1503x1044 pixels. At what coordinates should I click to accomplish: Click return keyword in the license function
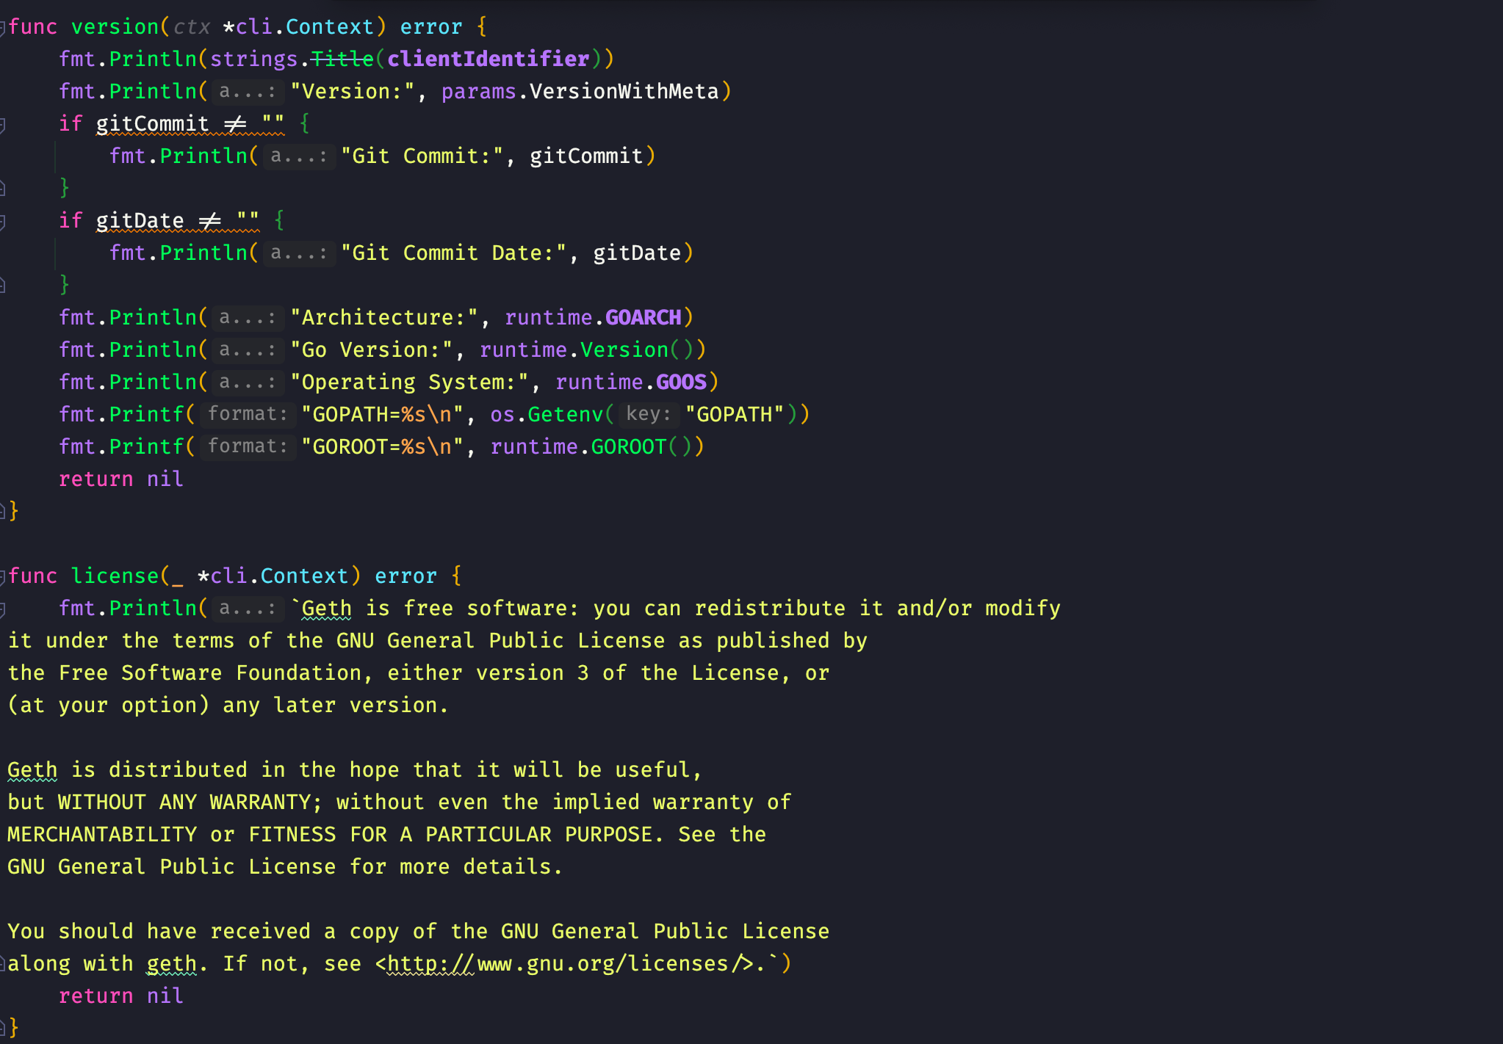(96, 996)
